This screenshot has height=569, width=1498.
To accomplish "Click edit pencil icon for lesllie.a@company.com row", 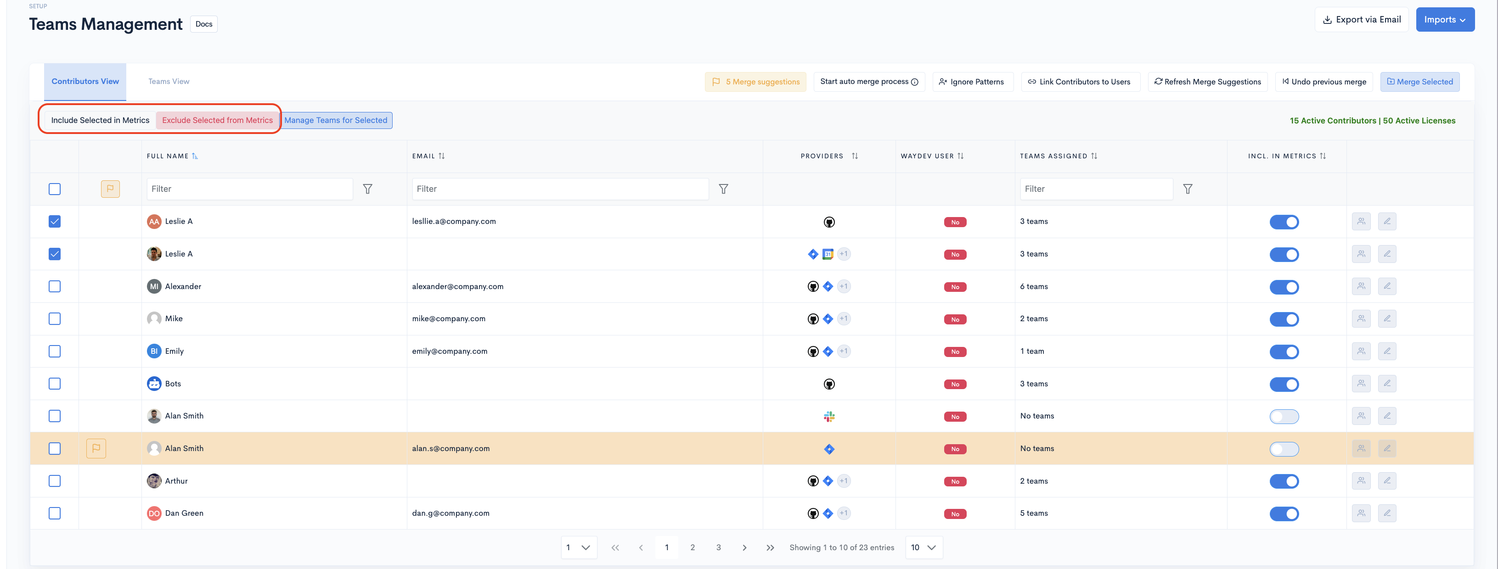I will click(x=1387, y=222).
